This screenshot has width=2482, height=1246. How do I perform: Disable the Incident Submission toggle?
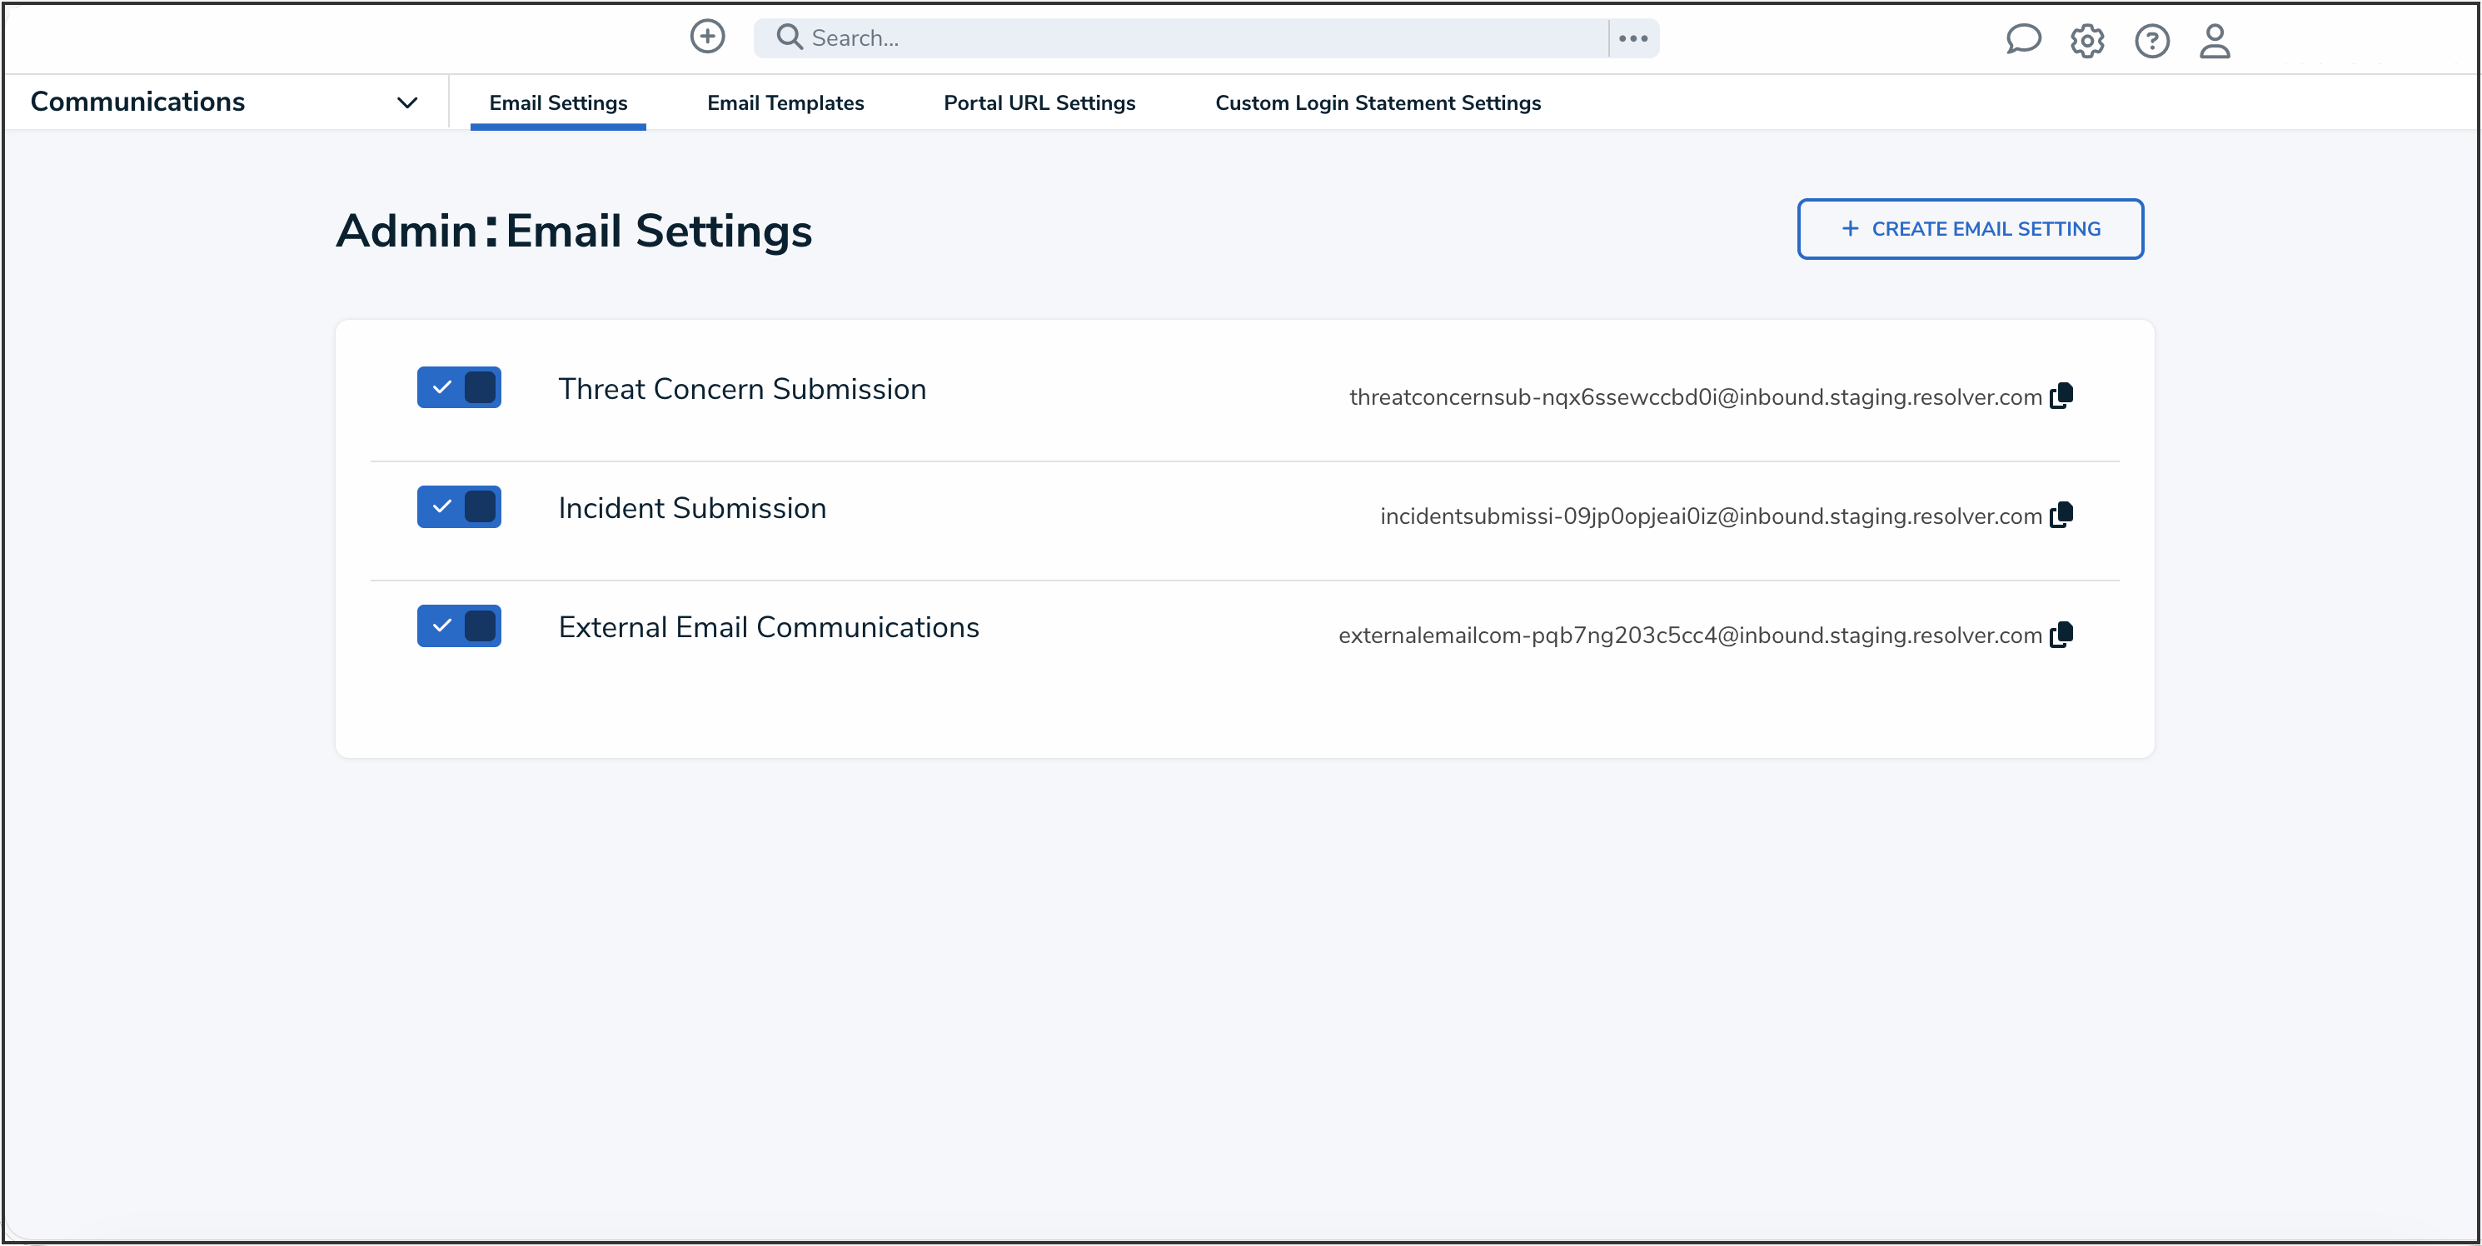point(459,507)
